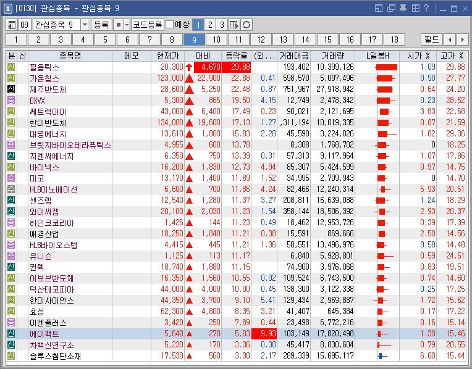This screenshot has height=369, width=472.
Task: Switch to watchlist tab 14
Action: [305, 39]
